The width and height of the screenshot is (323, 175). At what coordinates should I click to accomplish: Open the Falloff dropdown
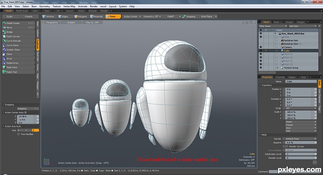[172, 16]
